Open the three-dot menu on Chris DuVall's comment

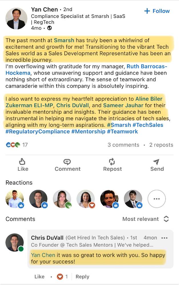(x=164, y=238)
